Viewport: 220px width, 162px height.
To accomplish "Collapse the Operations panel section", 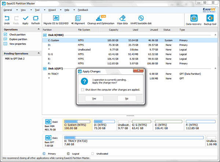I will pyautogui.click(x=38, y=29).
